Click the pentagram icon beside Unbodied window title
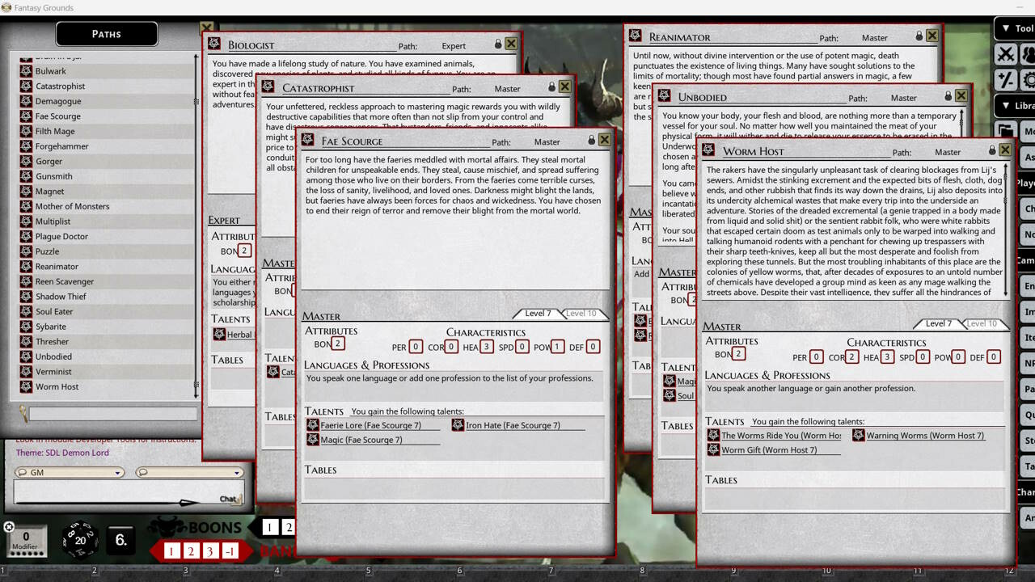 point(665,95)
